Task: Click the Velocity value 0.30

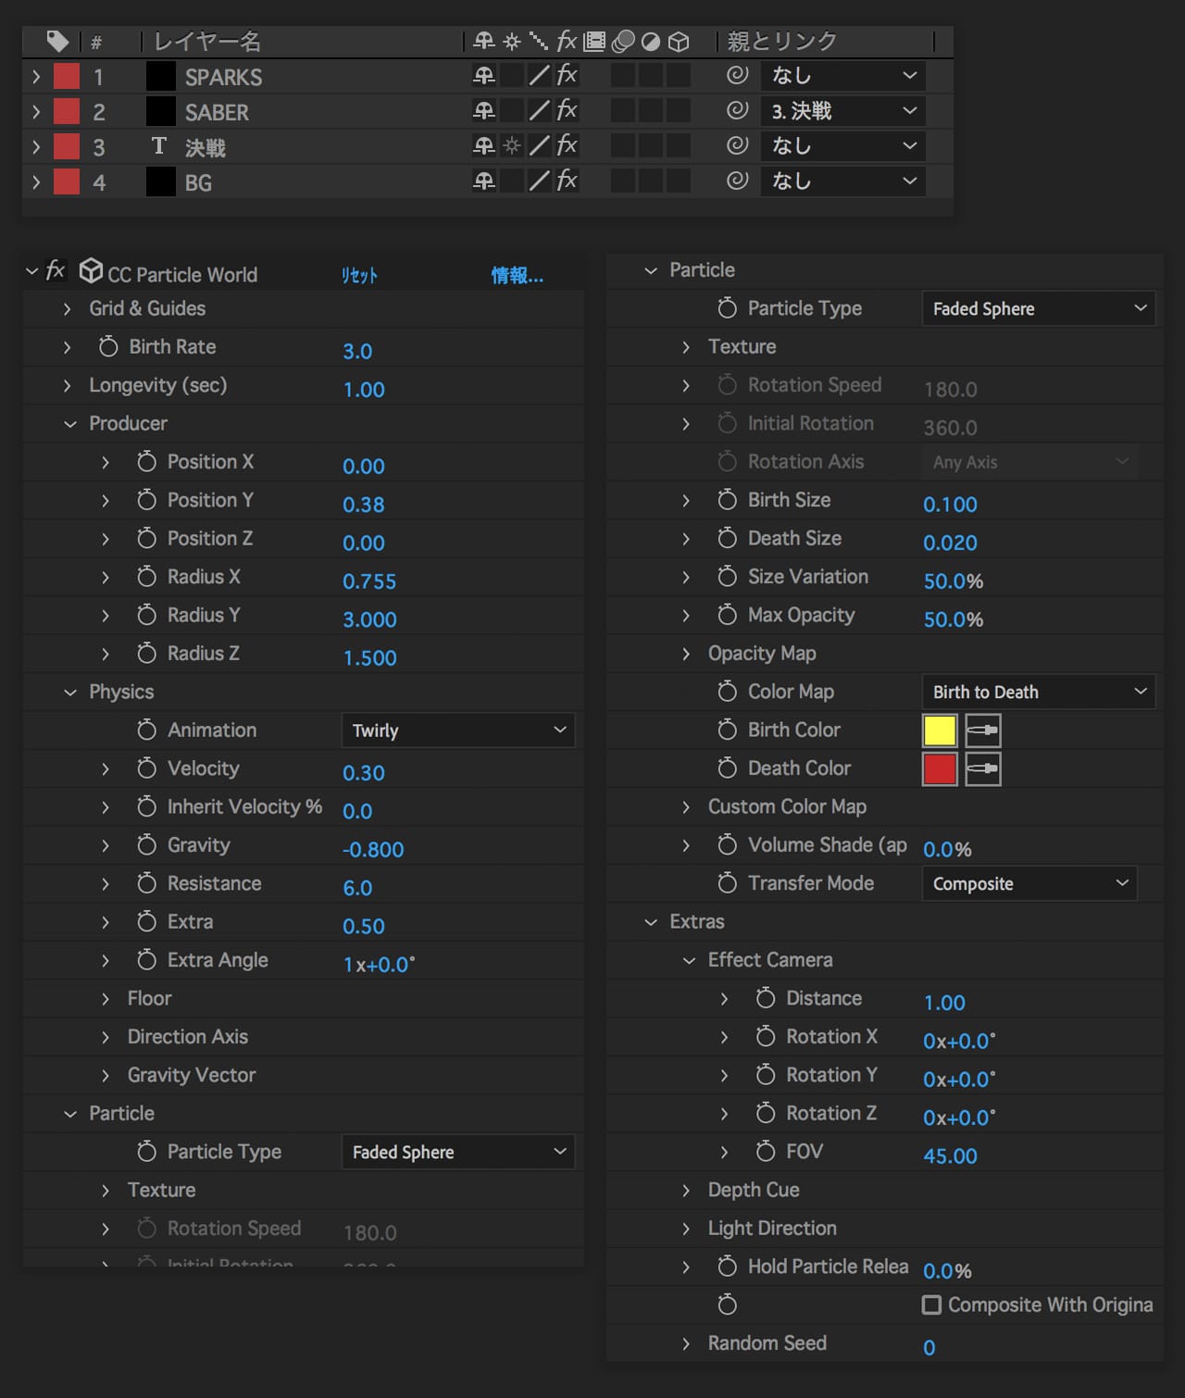Action: pyautogui.click(x=363, y=773)
